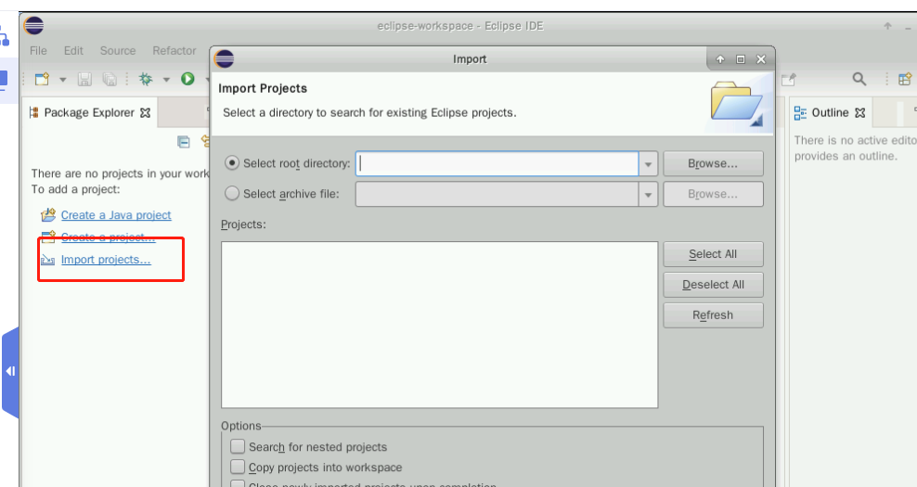Open the File menu

[38, 51]
